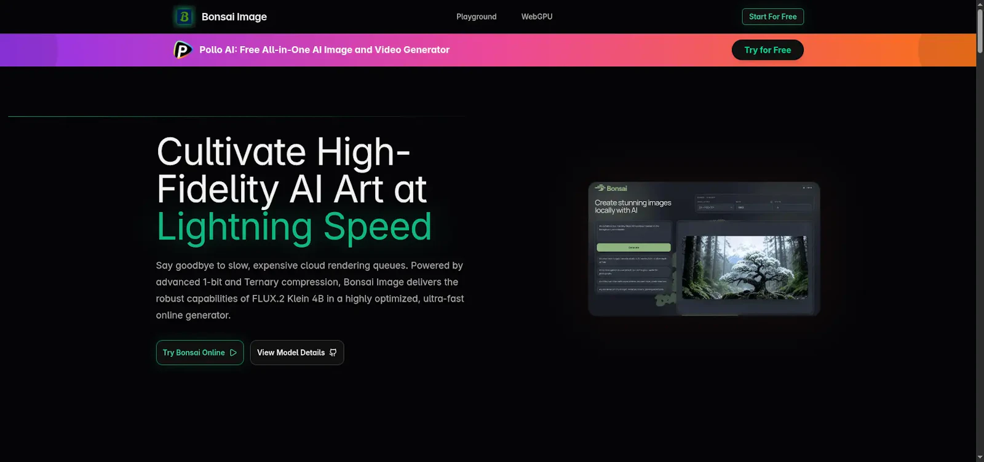Click the play icon in Try Bonsai Online
Viewport: 984px width, 462px height.
233,353
